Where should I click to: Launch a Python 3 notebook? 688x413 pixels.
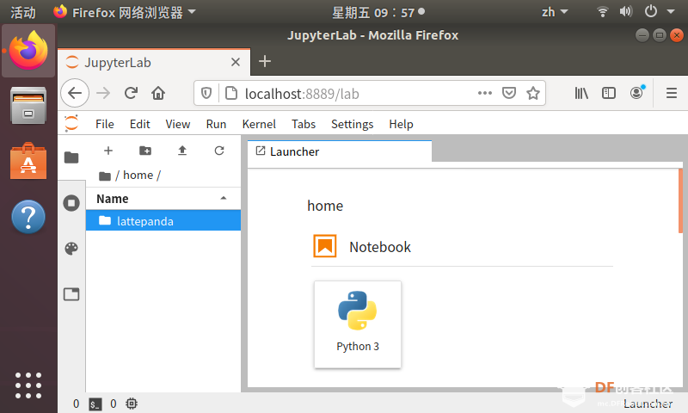point(358,324)
